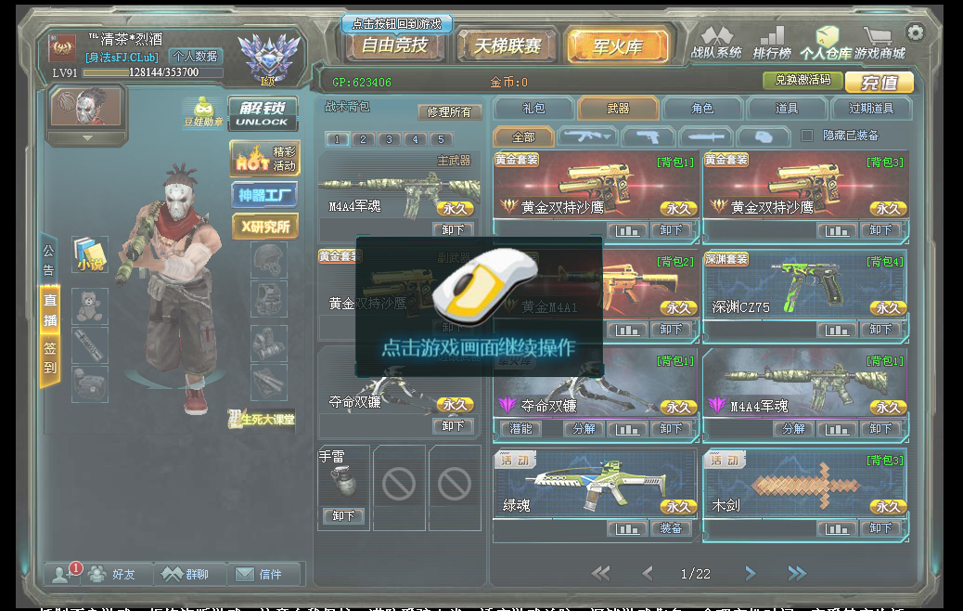This screenshot has width=963, height=611.
Task: Open the 直播 live stream side tab
Action: pos(50,310)
